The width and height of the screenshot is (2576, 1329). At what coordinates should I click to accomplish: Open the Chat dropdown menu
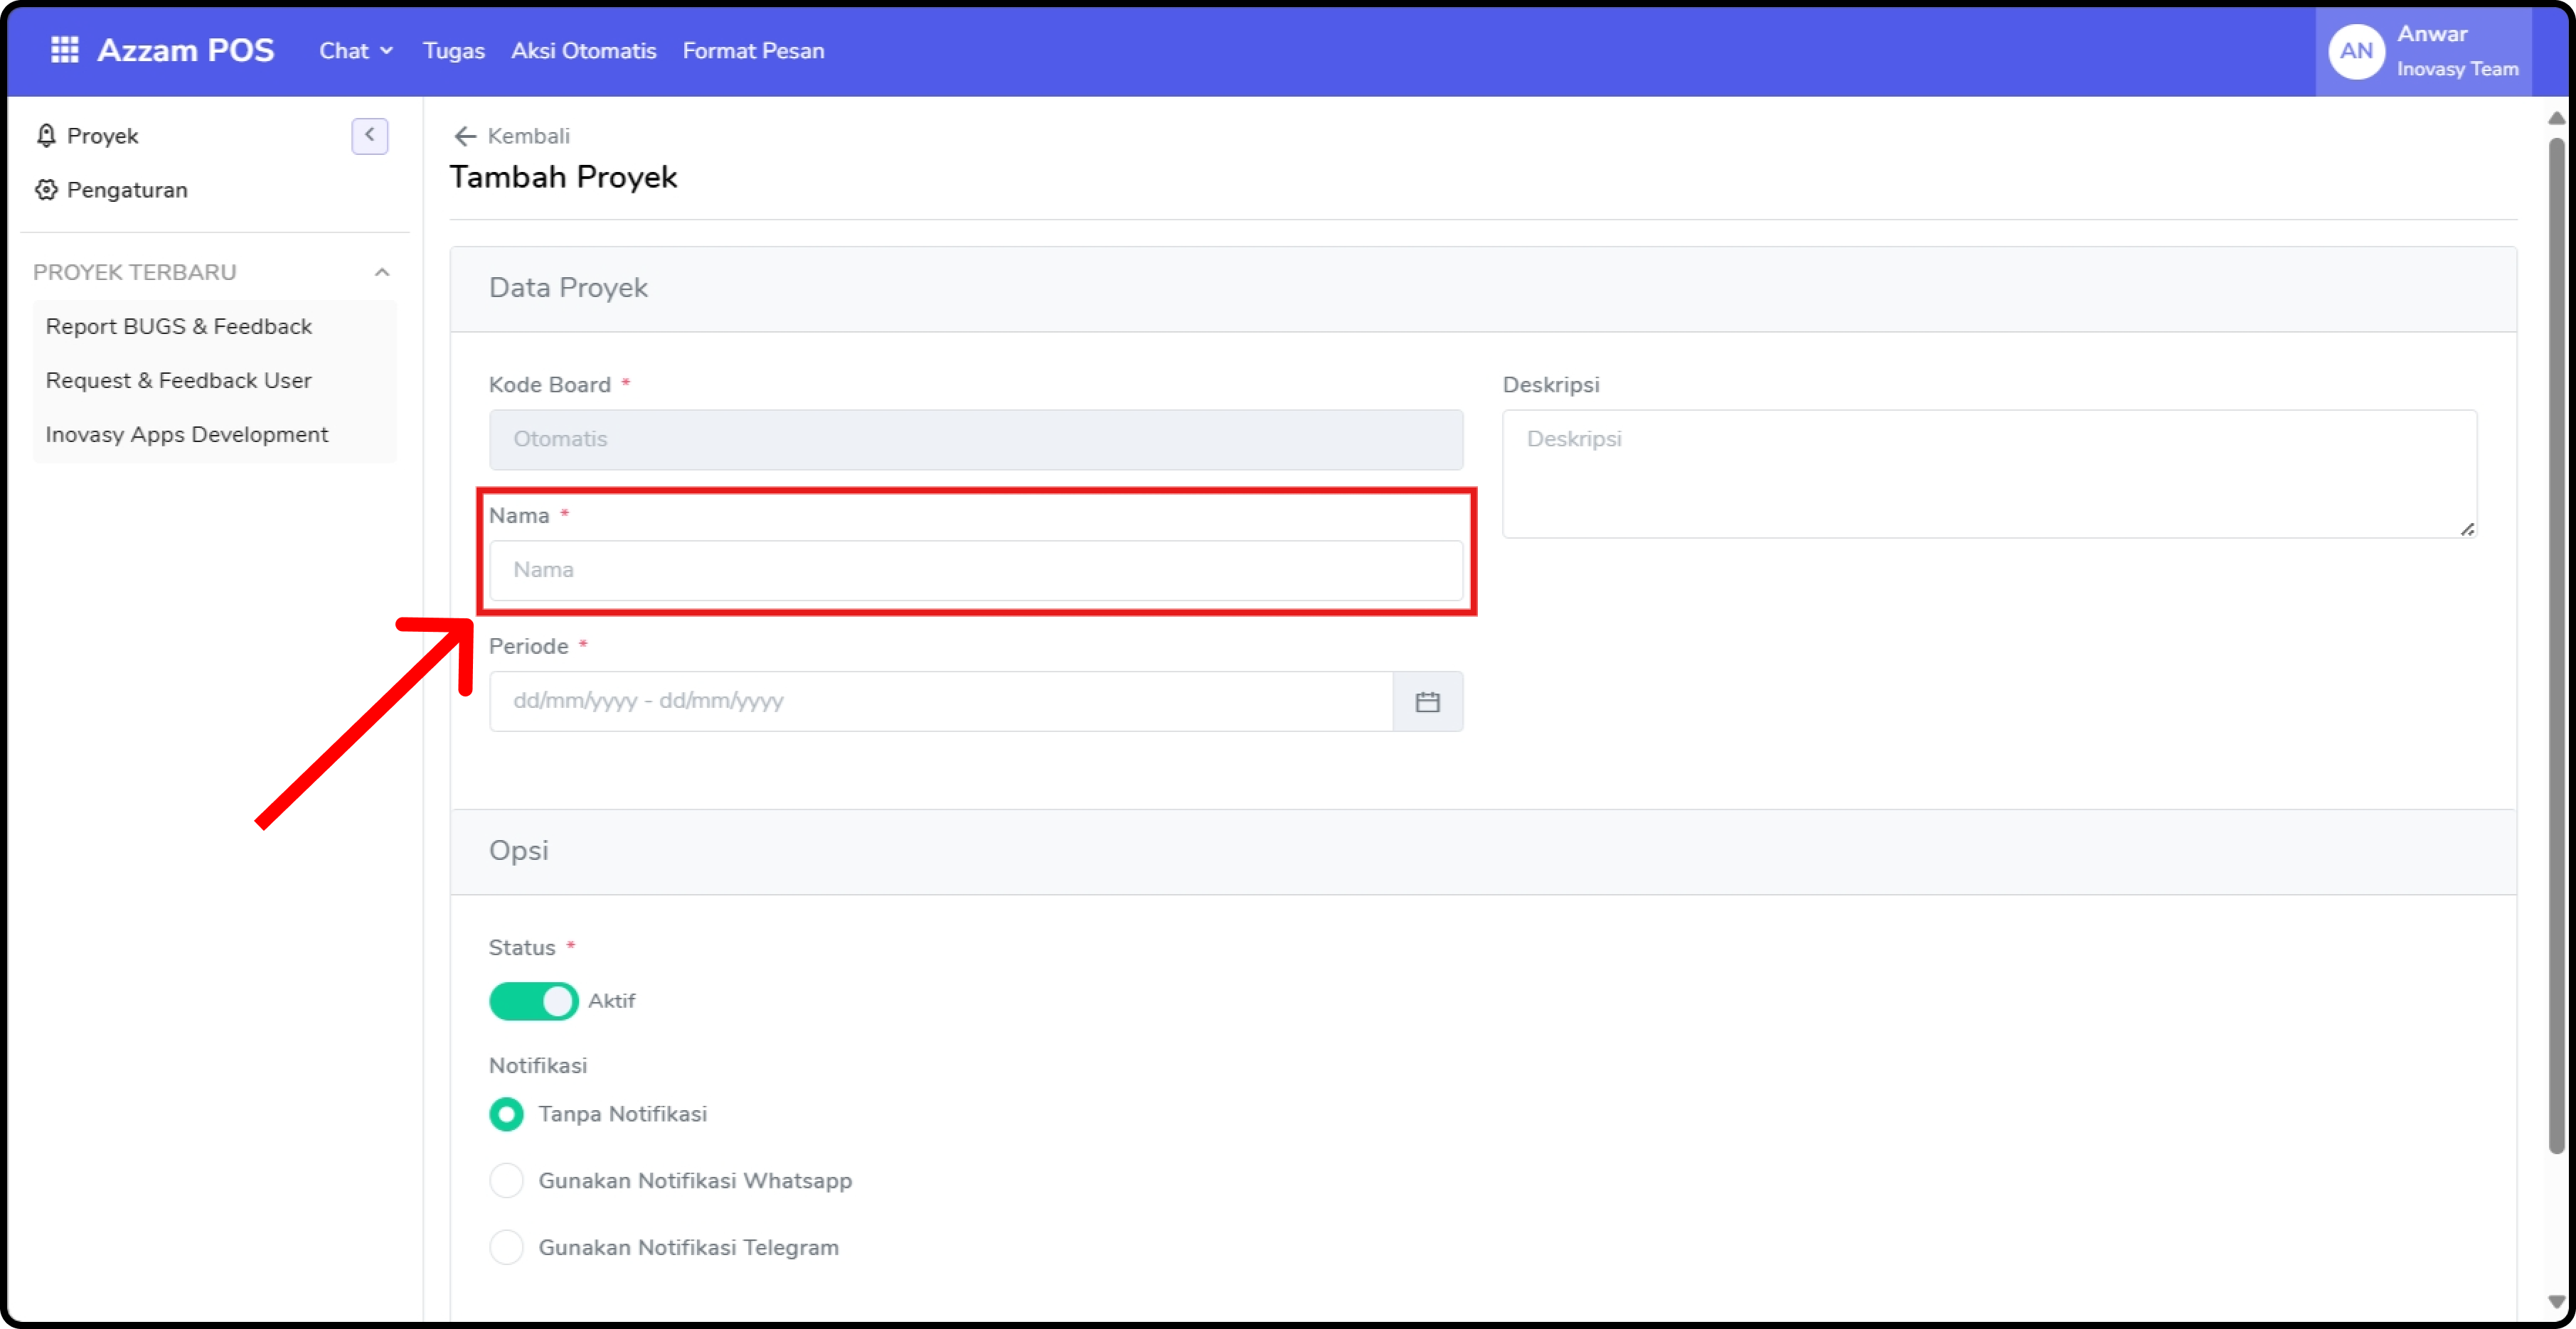pos(355,51)
